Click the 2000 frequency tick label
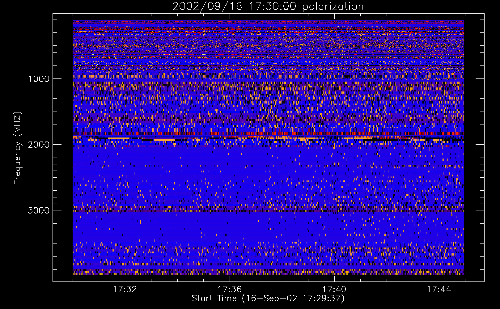The image size is (500, 309). pyautogui.click(x=39, y=145)
